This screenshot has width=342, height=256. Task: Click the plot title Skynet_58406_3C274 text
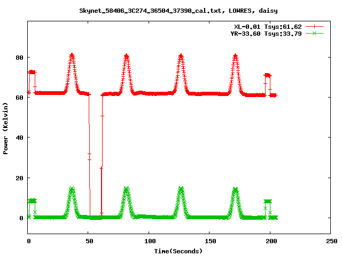click(x=178, y=11)
